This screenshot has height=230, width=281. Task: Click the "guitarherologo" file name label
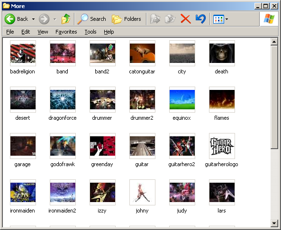click(x=221, y=164)
